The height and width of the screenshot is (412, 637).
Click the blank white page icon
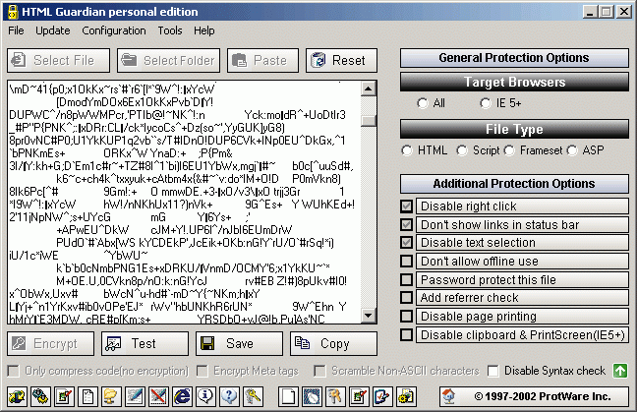(x=288, y=396)
